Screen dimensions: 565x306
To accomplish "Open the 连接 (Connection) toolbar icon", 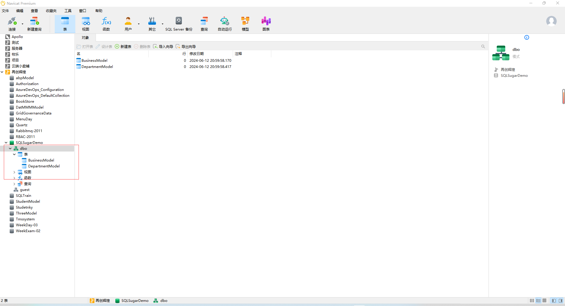I will (x=12, y=24).
